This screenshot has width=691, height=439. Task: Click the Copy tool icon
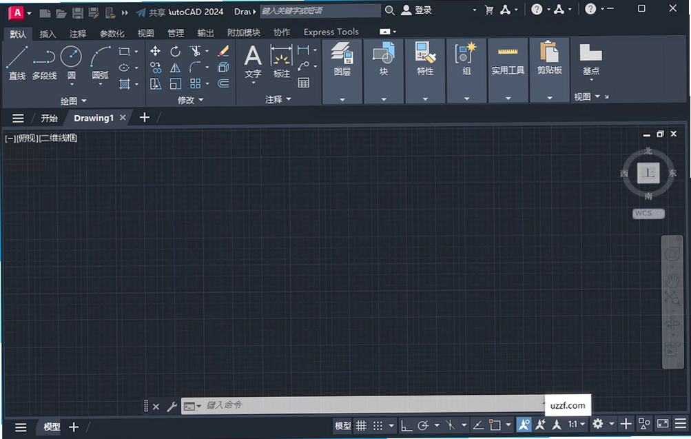(x=155, y=68)
